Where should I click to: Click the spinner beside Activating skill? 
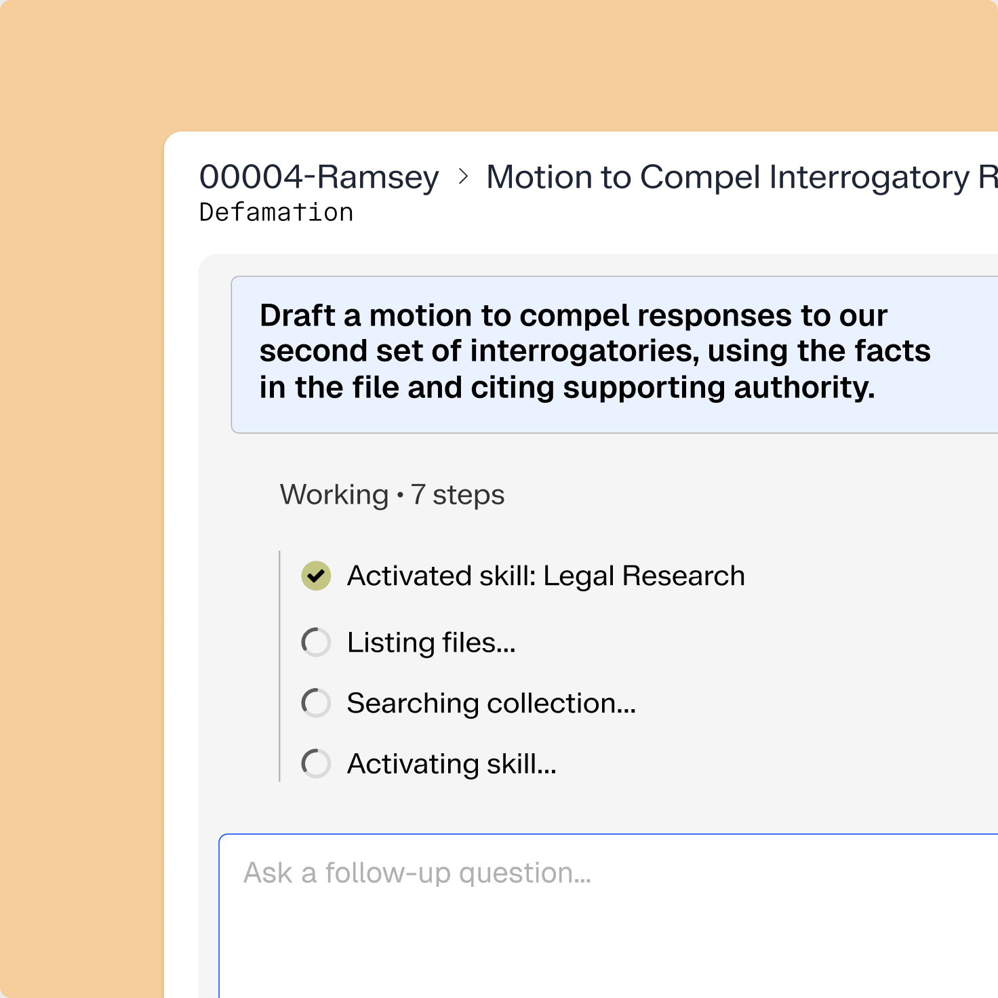click(x=316, y=763)
